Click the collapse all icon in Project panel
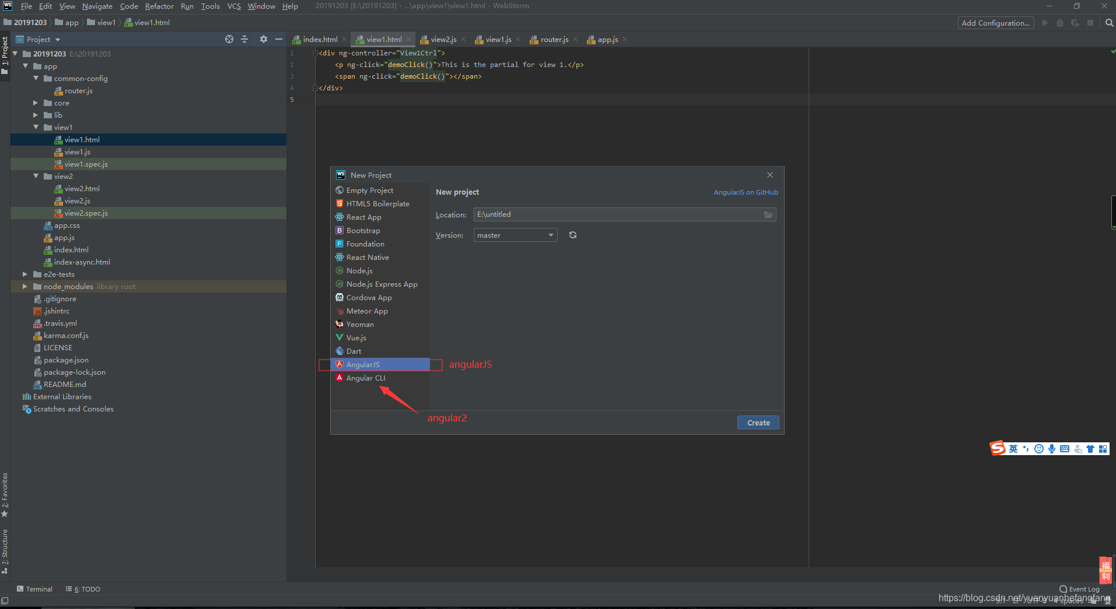The image size is (1116, 609). (244, 39)
